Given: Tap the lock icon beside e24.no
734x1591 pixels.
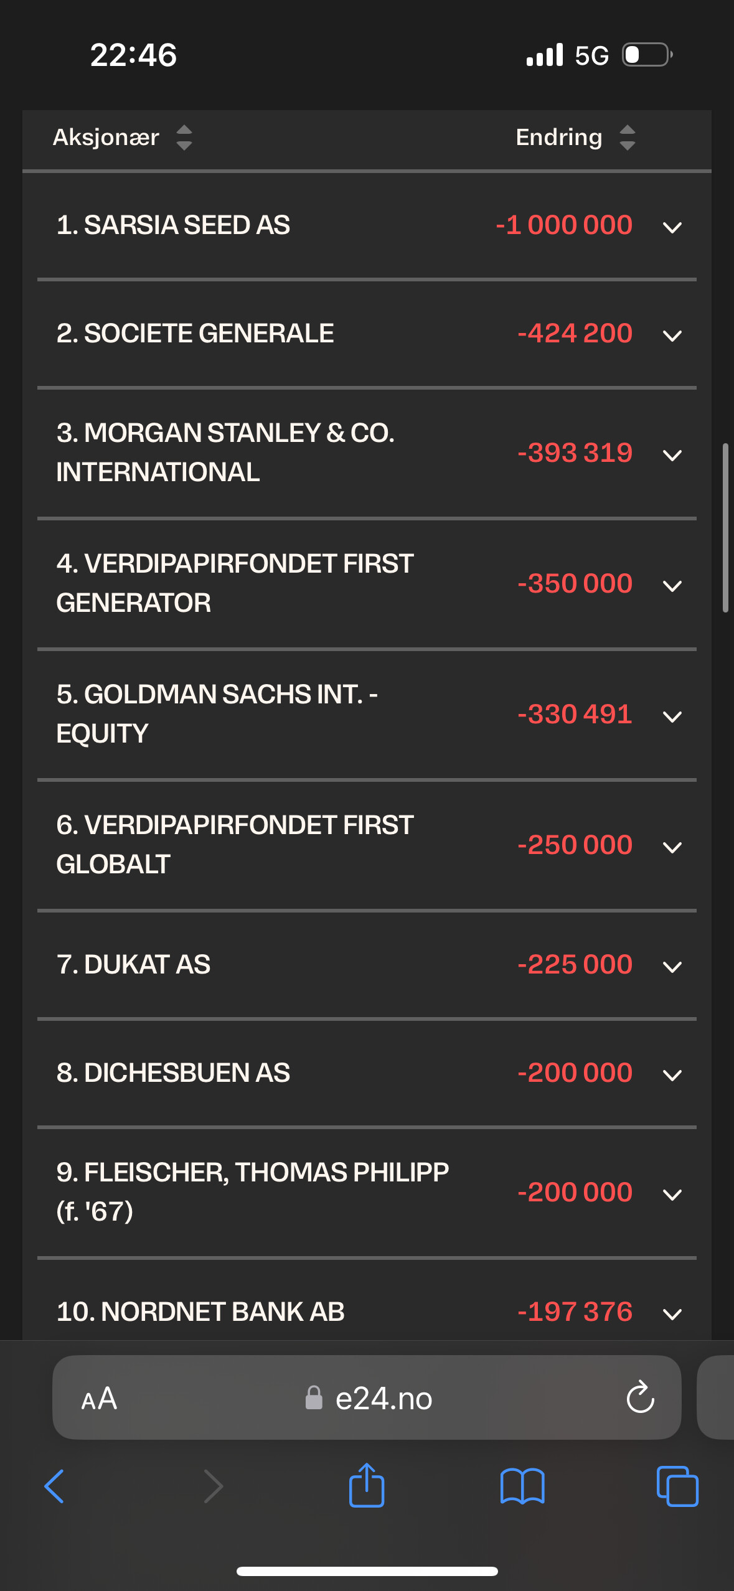Looking at the screenshot, I should click(x=314, y=1397).
